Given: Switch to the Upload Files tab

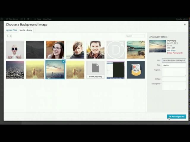Looking at the screenshot, I should (12, 30).
